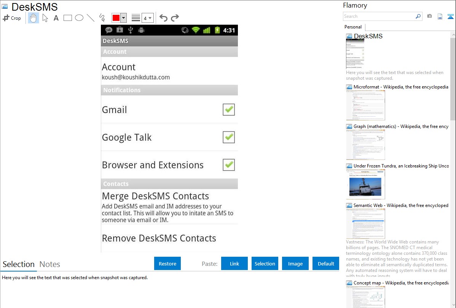Click the 4:31 clock in phone status bar
Screen dimensions: 456x308
click(229, 30)
